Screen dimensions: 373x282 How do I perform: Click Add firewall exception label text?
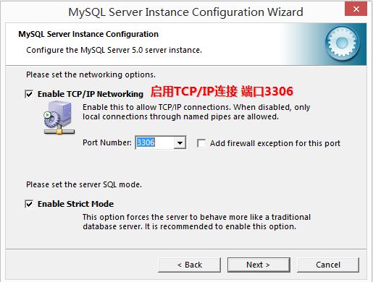(275, 143)
